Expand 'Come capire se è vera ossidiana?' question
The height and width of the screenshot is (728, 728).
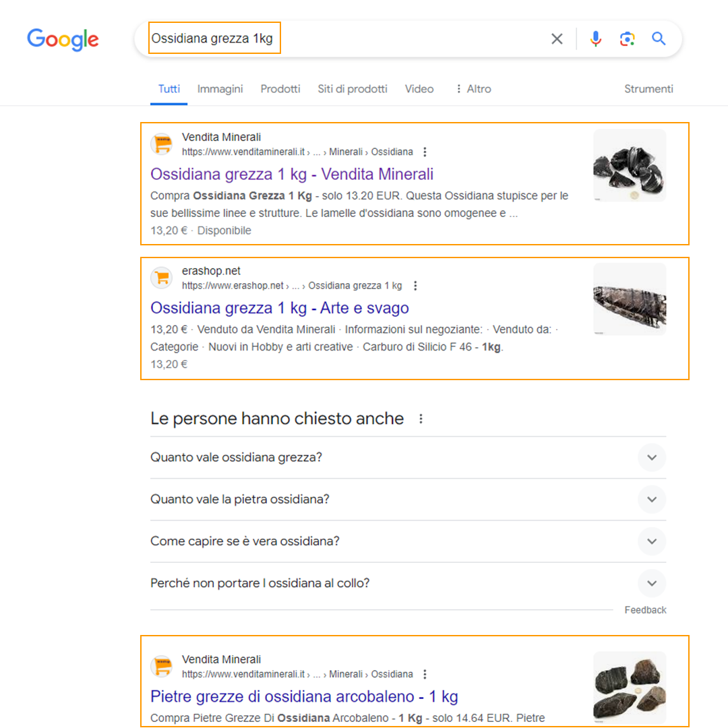point(651,541)
